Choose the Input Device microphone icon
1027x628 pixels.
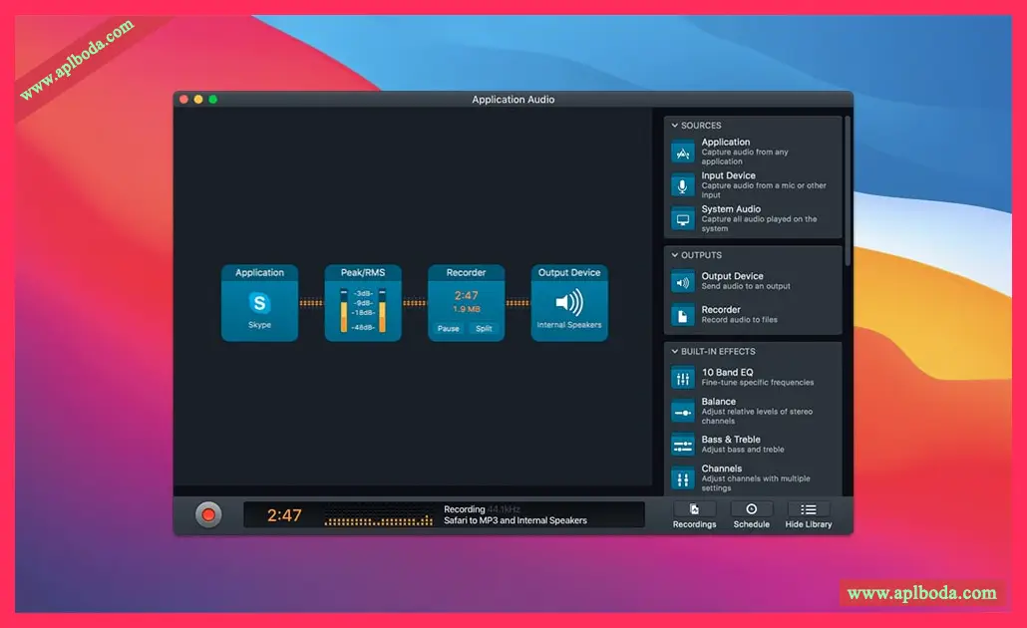coord(682,186)
